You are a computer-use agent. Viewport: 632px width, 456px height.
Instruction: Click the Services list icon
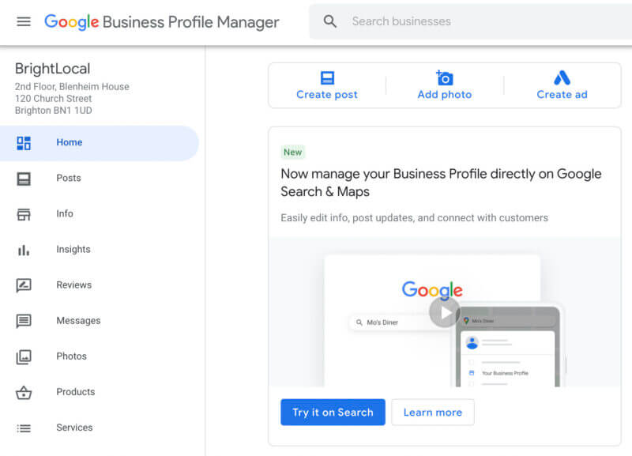24,428
